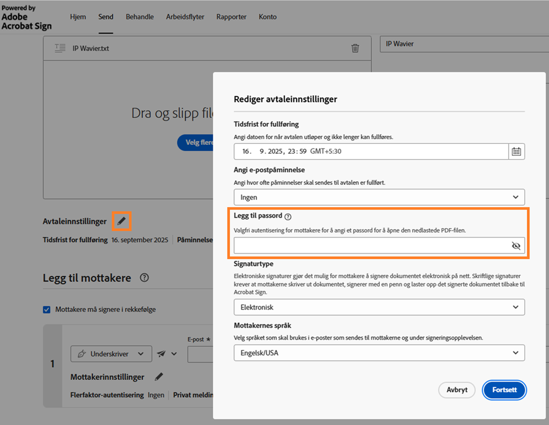The height and width of the screenshot is (425, 549).
Task: Edit Mottakerinnstillinger with the pencil icon
Action: (x=159, y=377)
